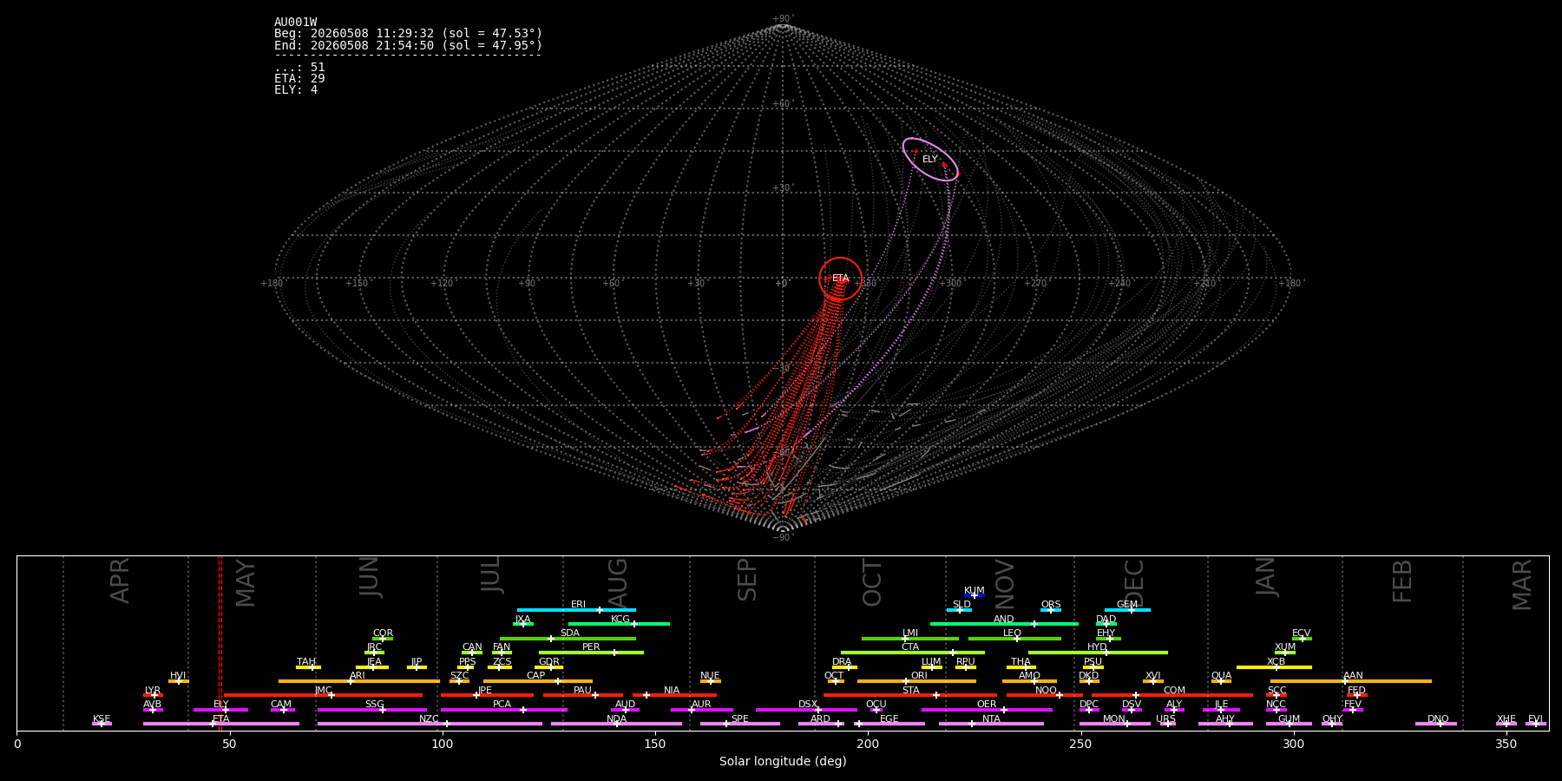
Task: Click the KUM shower marker
Action: click(x=975, y=595)
